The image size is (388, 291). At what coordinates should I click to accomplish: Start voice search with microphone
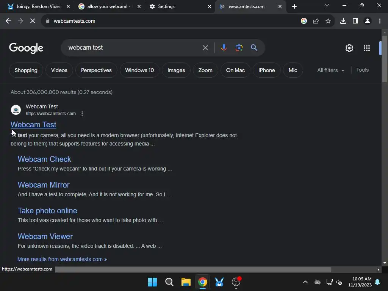pos(224,48)
